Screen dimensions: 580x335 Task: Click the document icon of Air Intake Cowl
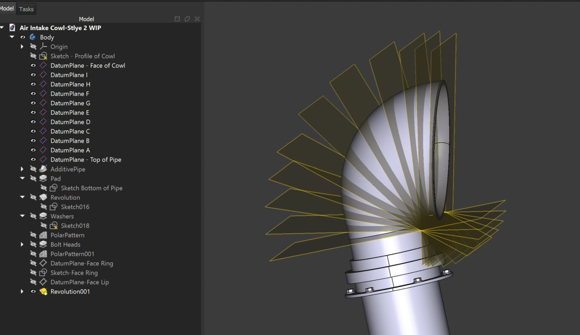(x=12, y=28)
